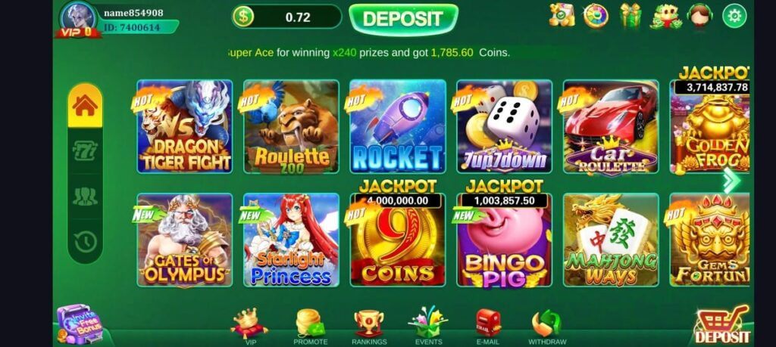Launch the Gates of Olympus game

(x=185, y=240)
